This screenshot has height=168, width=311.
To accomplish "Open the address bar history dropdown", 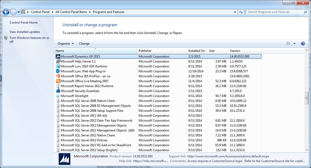I will (x=235, y=12).
